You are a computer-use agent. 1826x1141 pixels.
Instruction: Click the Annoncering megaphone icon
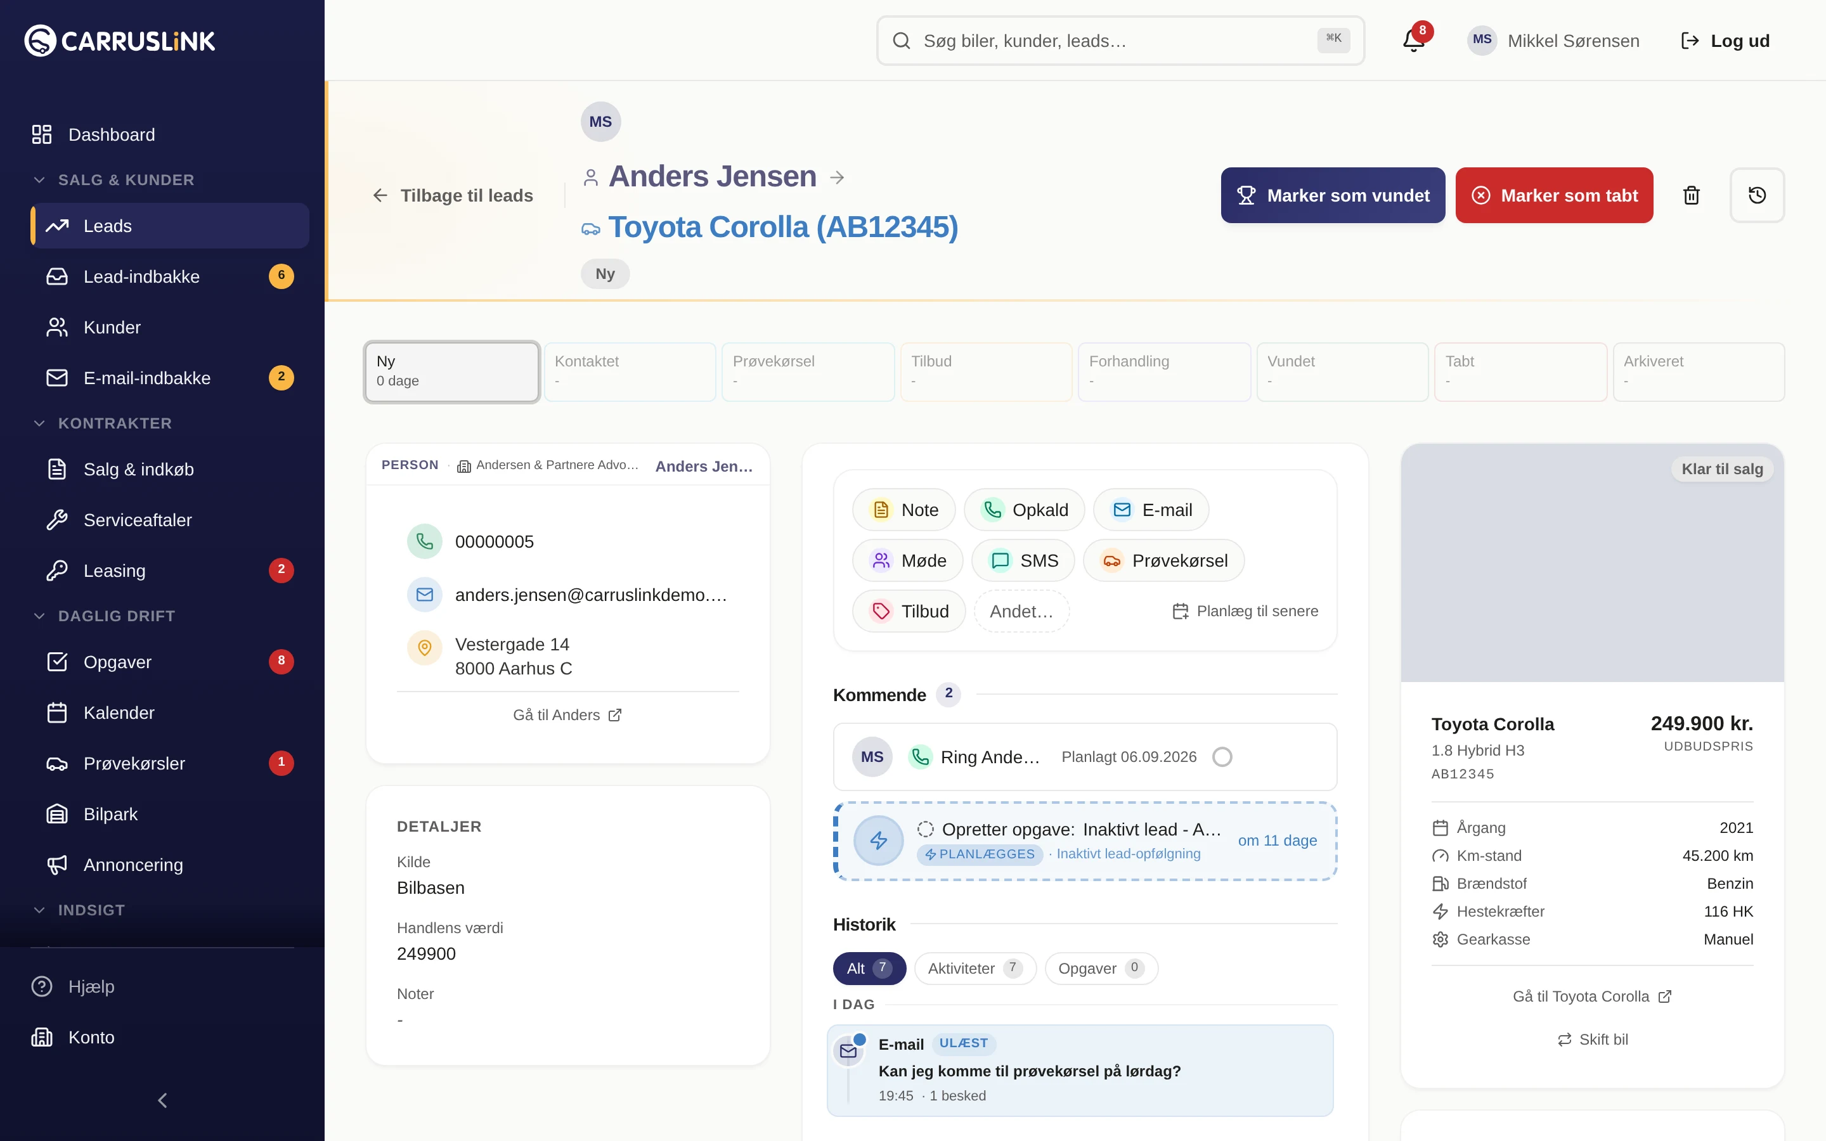(57, 865)
